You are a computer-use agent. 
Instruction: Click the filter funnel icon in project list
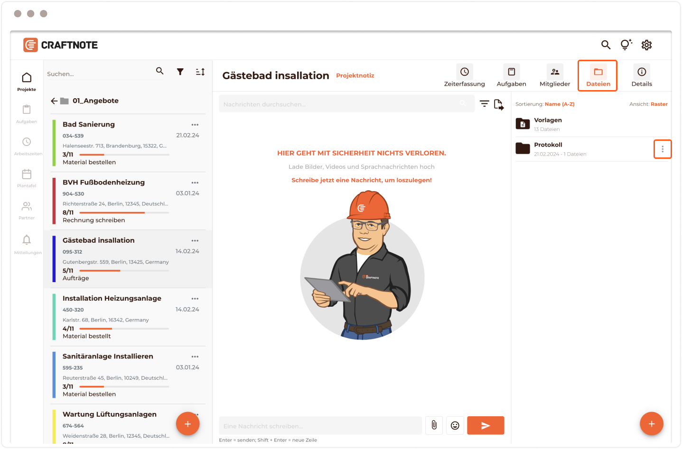tap(180, 72)
